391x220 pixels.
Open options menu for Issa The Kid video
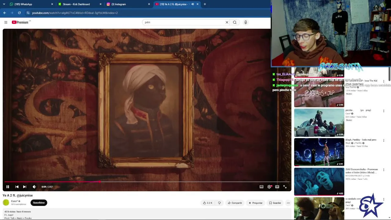tap(384, 82)
